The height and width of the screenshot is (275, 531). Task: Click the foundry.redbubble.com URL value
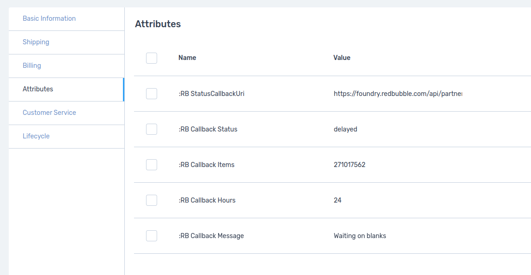[398, 94]
